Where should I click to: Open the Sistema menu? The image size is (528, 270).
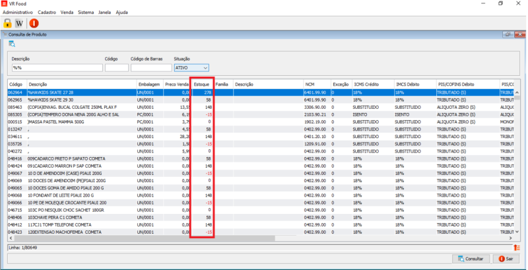pyautogui.click(x=86, y=13)
